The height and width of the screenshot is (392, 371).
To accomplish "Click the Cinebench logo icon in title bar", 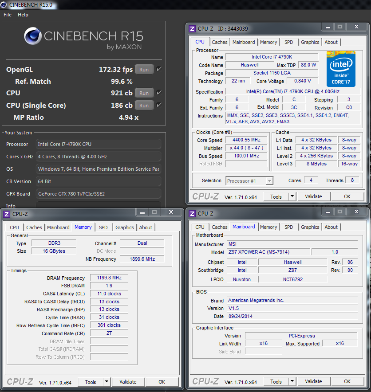I will coord(4,4).
